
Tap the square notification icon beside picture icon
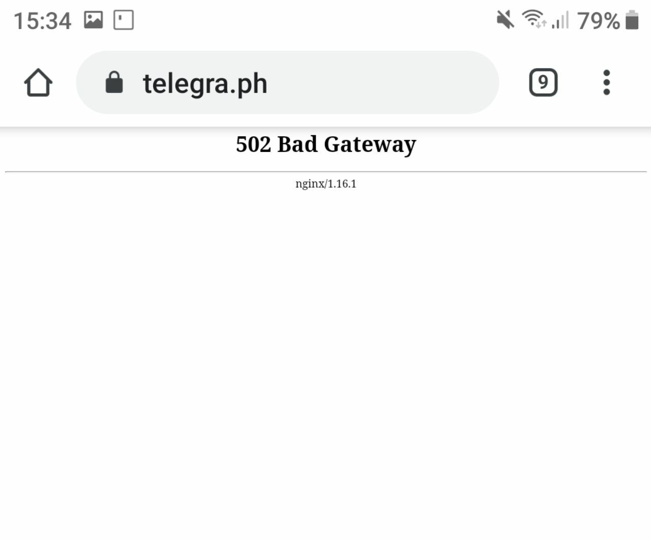[124, 20]
